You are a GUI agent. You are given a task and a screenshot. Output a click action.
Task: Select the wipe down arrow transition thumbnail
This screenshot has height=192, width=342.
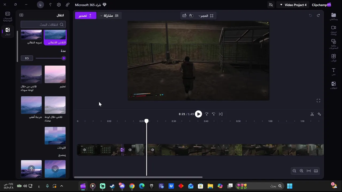(x=55, y=169)
